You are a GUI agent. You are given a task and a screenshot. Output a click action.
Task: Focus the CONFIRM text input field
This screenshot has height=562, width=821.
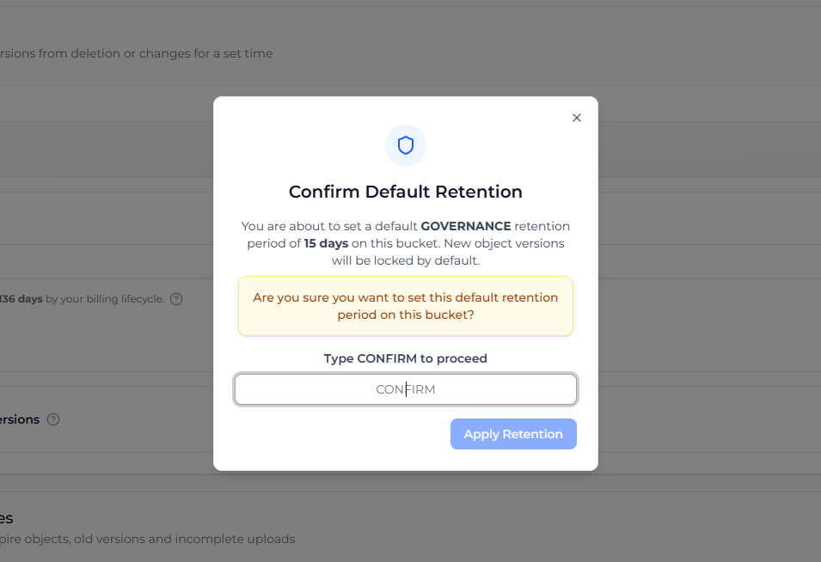pos(405,389)
